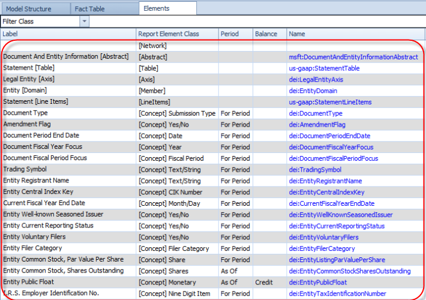Select 'Entity Central Index Key' label
Image resolution: width=426 pixels, height=300 pixels.
tap(38, 192)
